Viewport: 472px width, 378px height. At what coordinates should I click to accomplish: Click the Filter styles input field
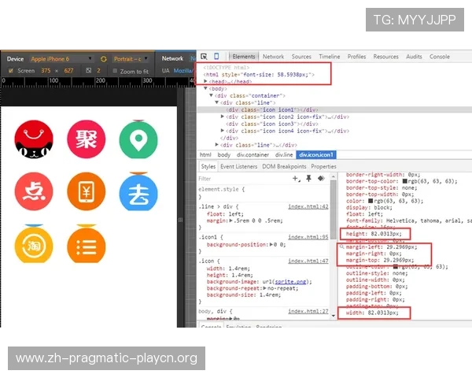(x=244, y=179)
